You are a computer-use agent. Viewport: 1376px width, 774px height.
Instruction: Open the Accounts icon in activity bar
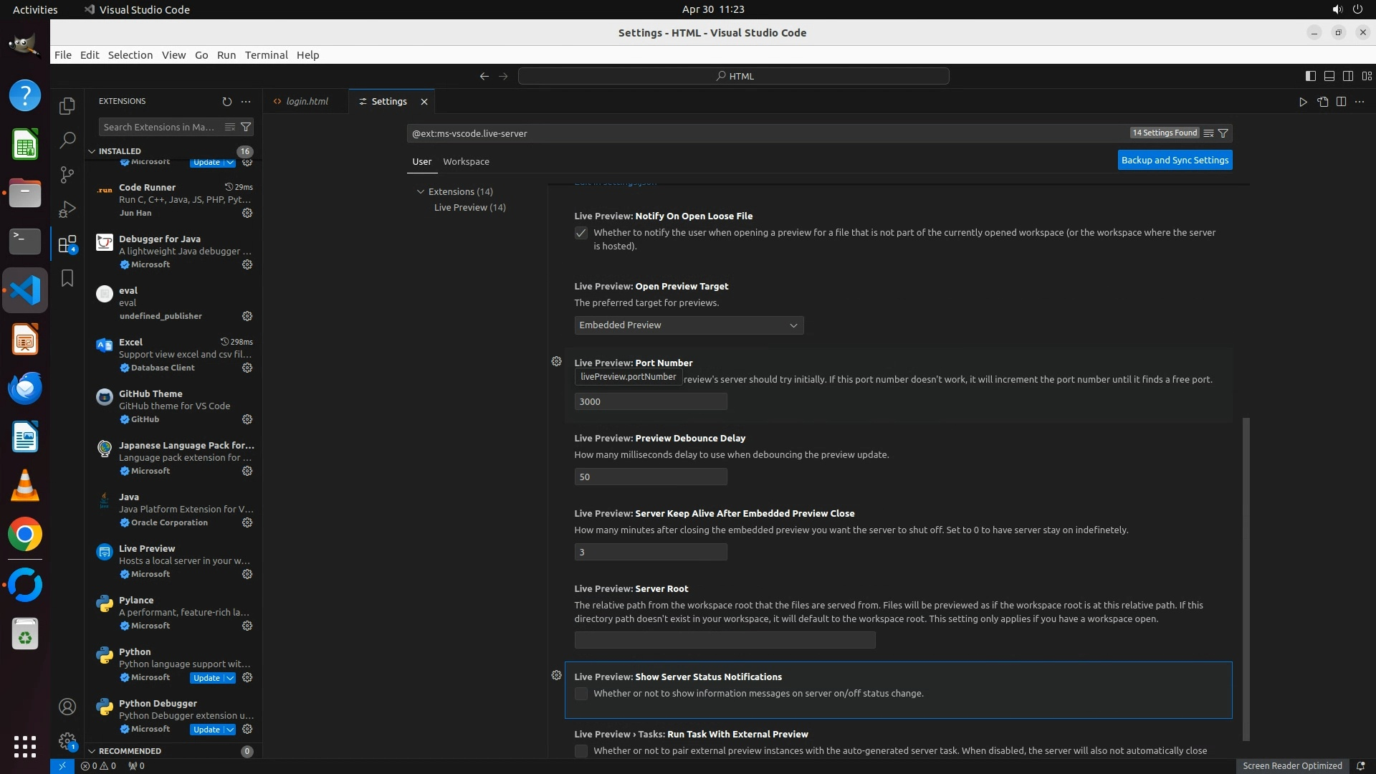tap(67, 707)
